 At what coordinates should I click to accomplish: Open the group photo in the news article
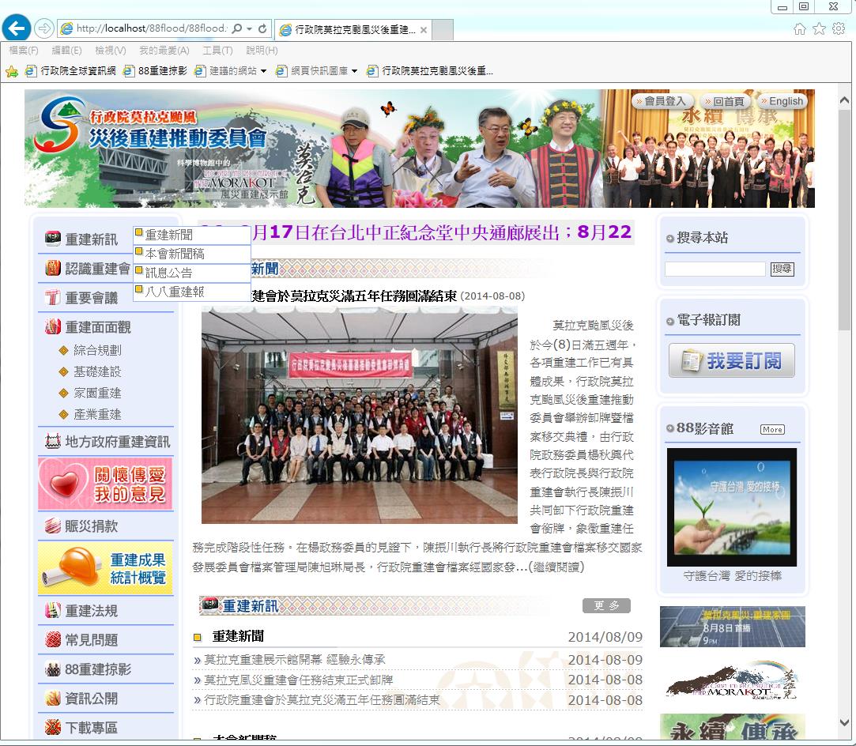point(359,416)
